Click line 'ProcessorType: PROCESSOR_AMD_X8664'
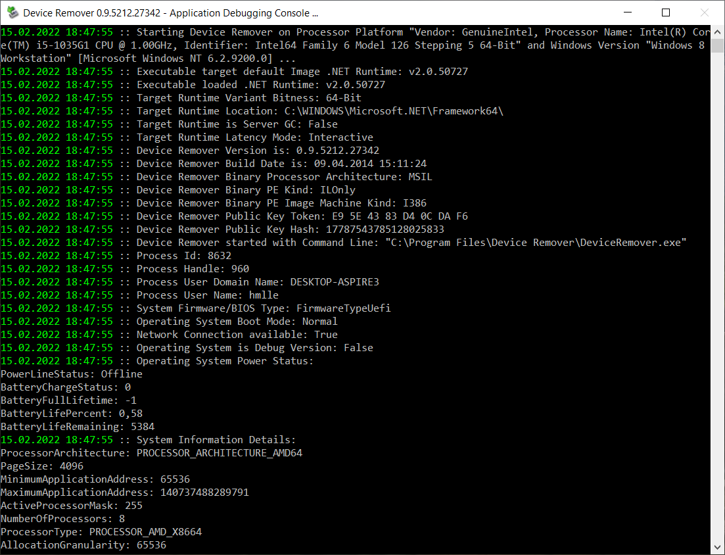The image size is (725, 555). [101, 533]
